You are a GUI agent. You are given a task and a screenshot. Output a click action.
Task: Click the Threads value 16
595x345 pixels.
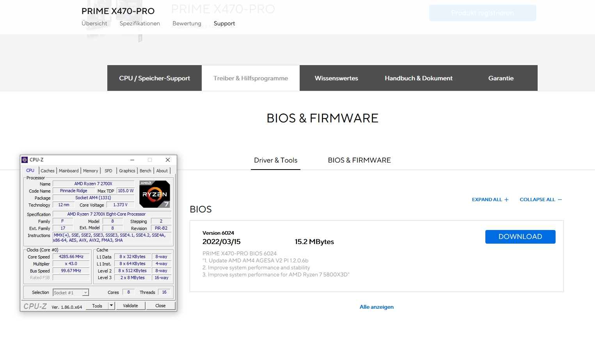coord(164,292)
